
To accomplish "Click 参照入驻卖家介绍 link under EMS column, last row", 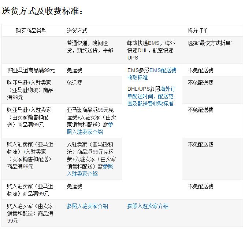I will (148, 206).
